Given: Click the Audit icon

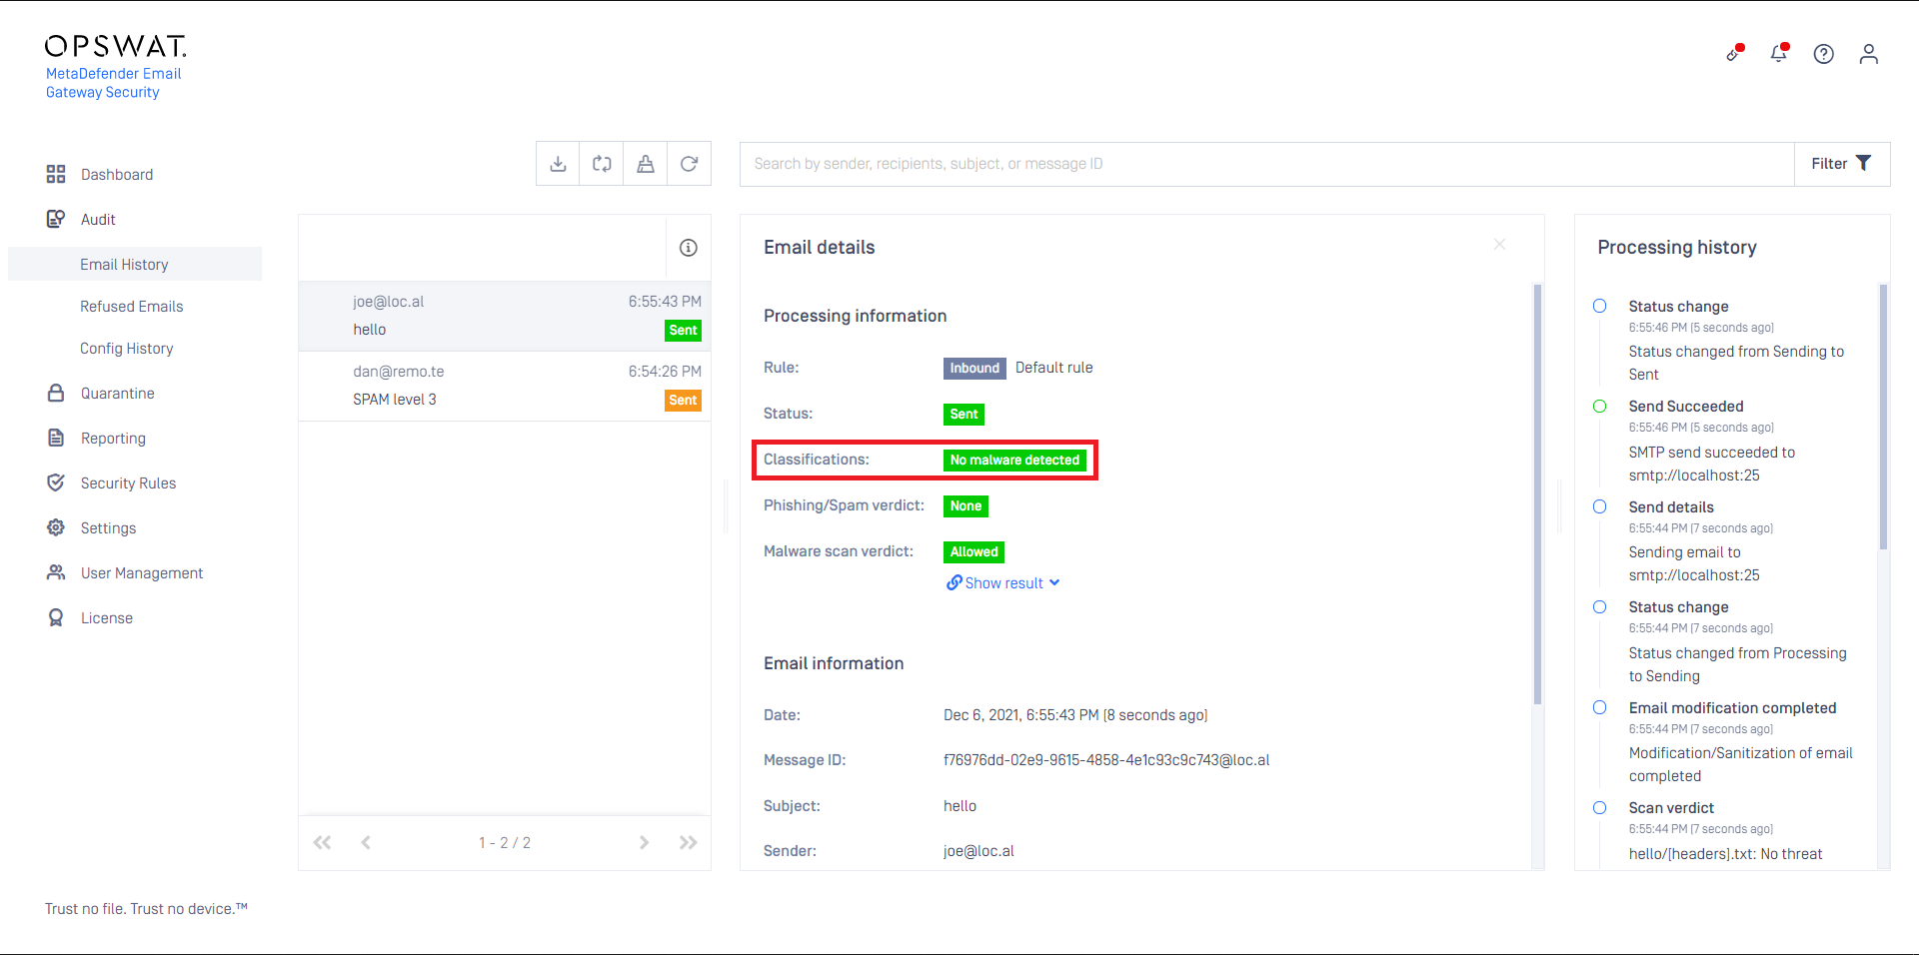Looking at the screenshot, I should coord(56,219).
